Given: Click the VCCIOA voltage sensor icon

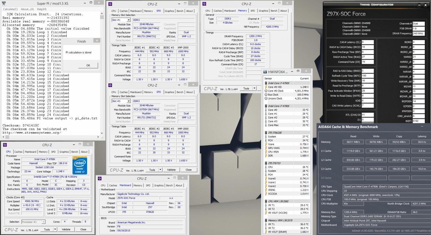Looking at the screenshot, I should click(x=266, y=194).
